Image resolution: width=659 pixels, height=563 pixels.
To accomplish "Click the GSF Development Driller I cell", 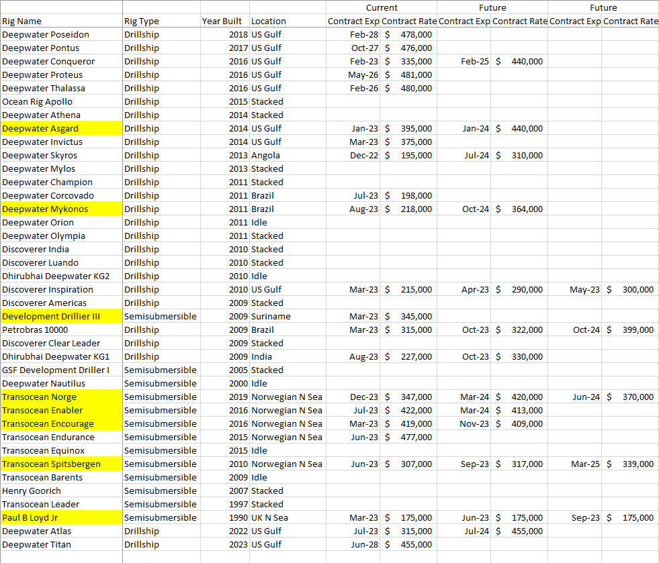I will [x=61, y=370].
